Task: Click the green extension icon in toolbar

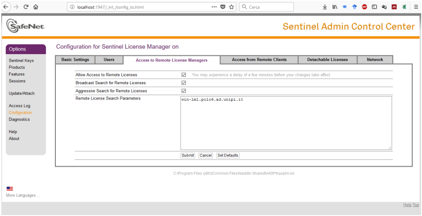Action: pyautogui.click(x=404, y=7)
